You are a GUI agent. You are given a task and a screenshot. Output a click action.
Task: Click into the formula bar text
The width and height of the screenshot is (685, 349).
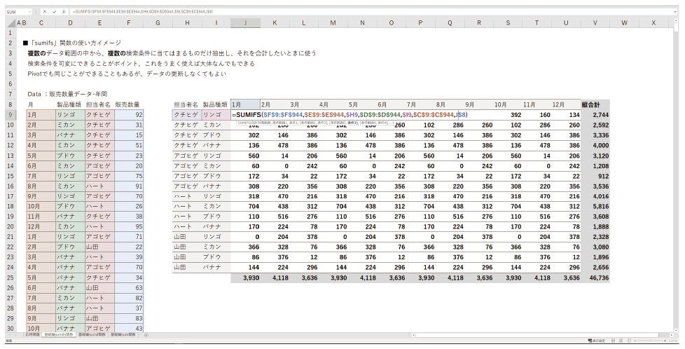(371, 12)
